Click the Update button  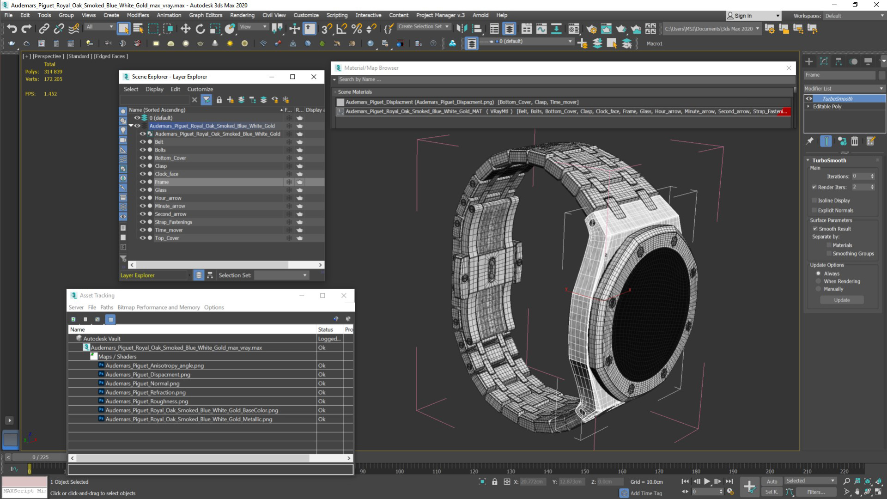(842, 300)
